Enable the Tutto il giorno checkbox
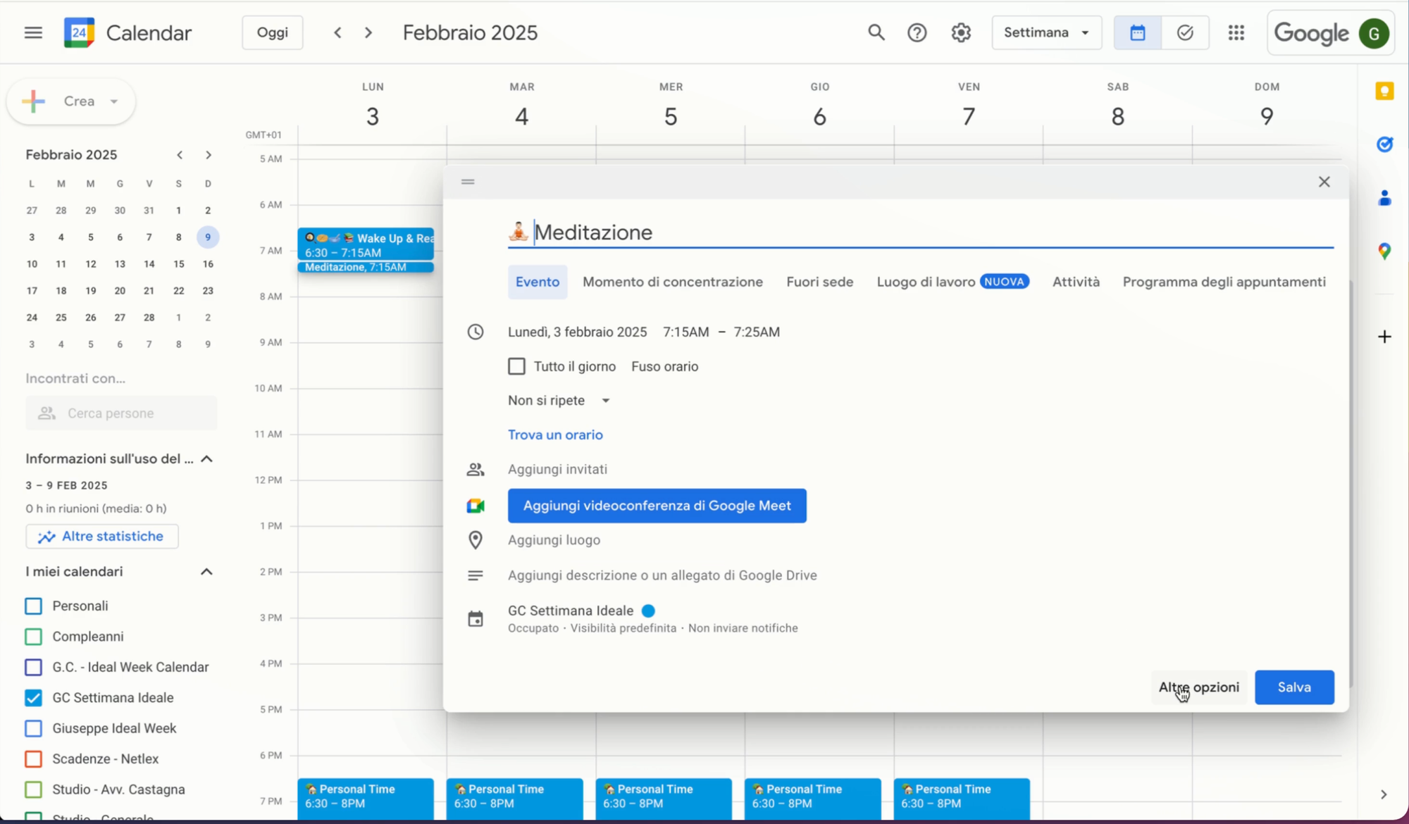The height and width of the screenshot is (824, 1409). [516, 366]
